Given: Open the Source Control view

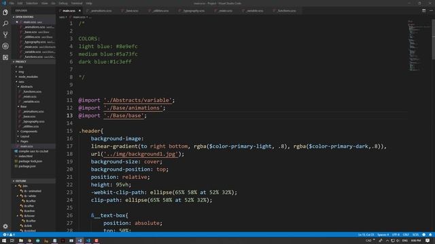Looking at the screenshot, I should pos(5,35).
